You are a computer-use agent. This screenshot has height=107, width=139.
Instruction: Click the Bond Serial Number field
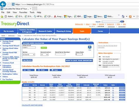tap(60, 54)
